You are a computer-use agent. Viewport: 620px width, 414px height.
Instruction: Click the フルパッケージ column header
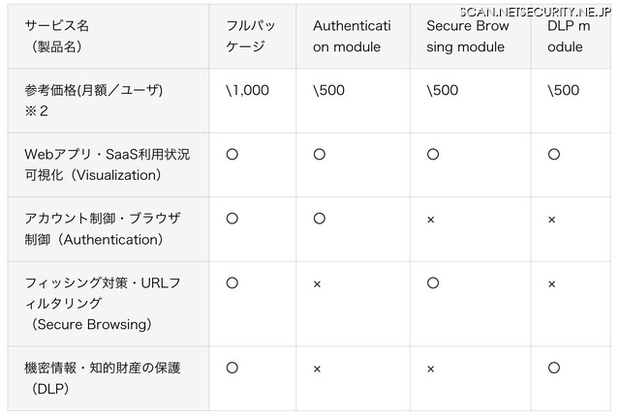pyautogui.click(x=250, y=36)
